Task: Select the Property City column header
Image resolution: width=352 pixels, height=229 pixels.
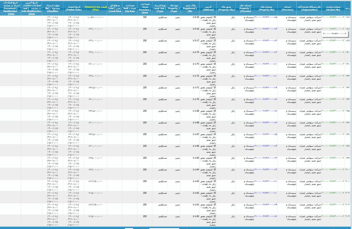Action: click(226, 8)
